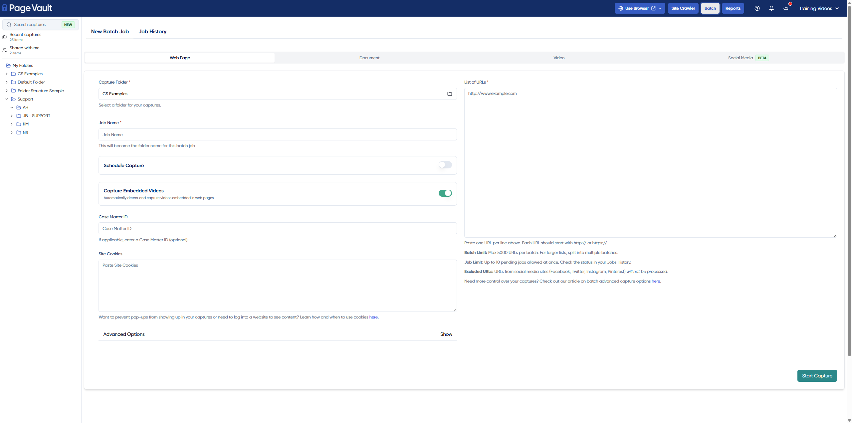
Task: Expand the JB - SUPPORT folder chevron
Action: tap(12, 116)
